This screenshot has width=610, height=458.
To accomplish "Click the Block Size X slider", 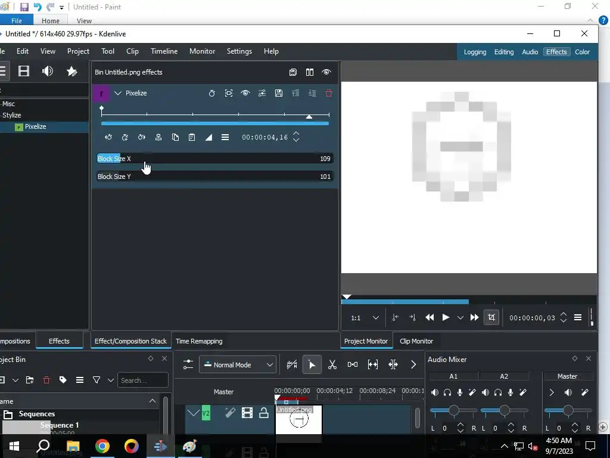I will coord(214,159).
